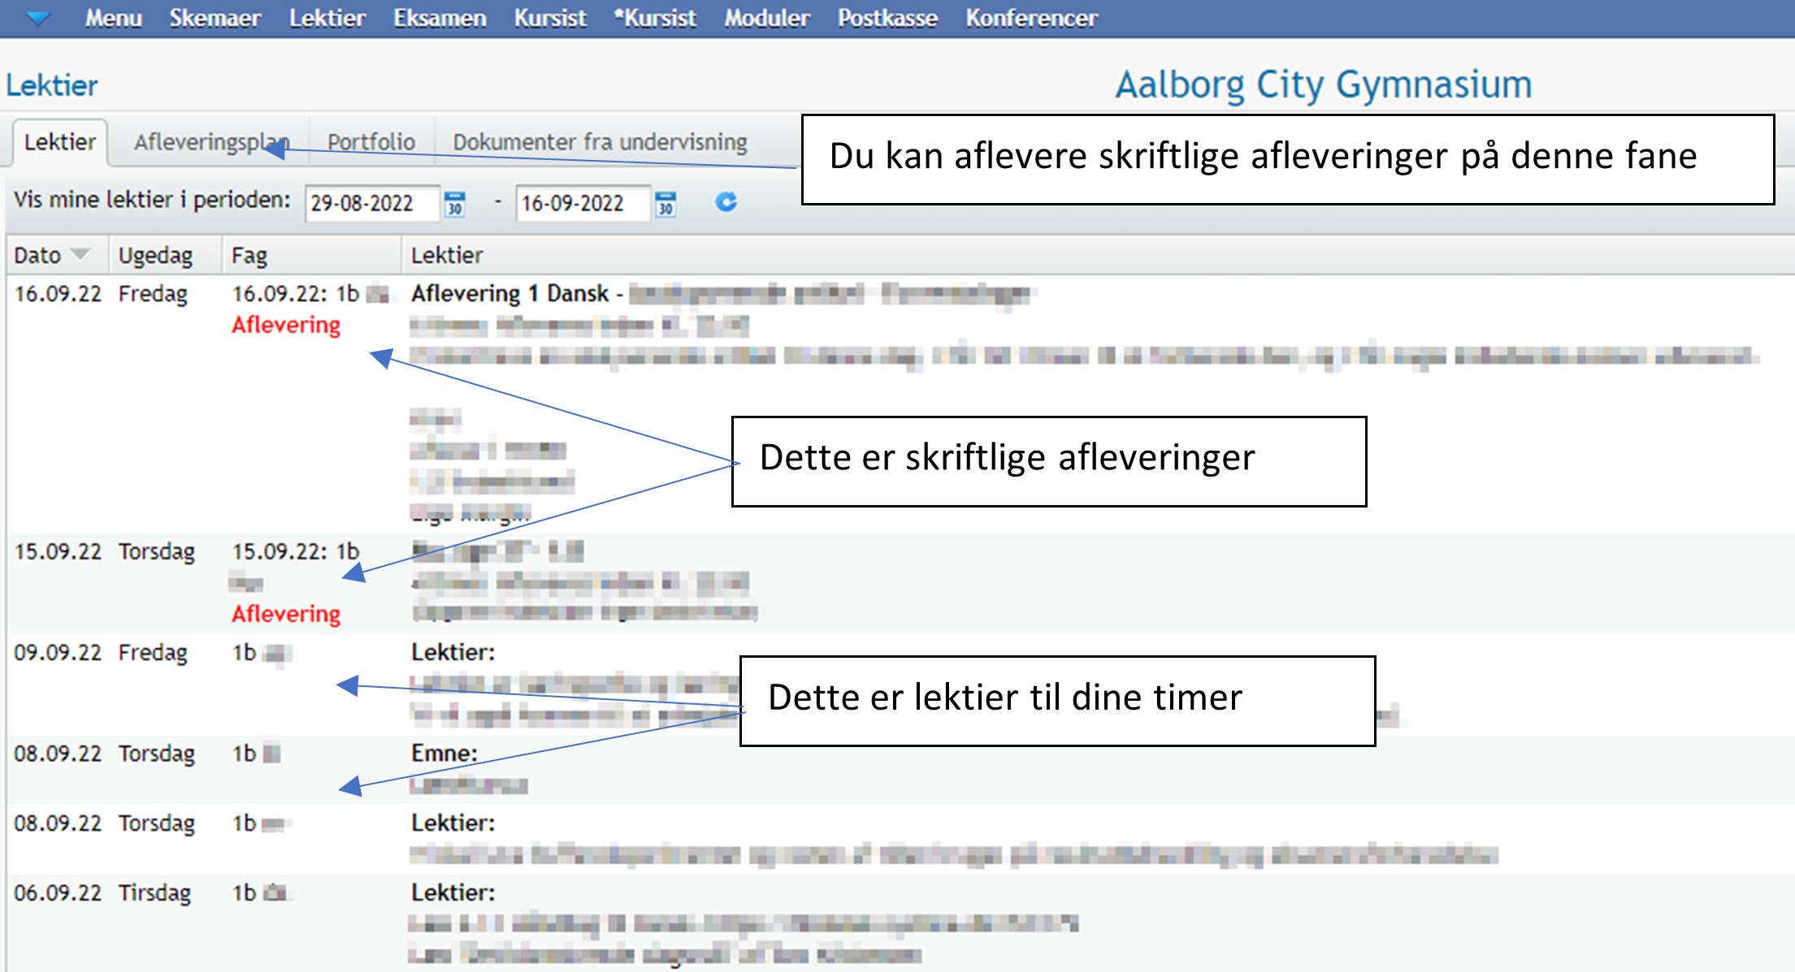Open red Aflevering link for 16.09.22
This screenshot has width=1795, height=972.
[x=286, y=325]
